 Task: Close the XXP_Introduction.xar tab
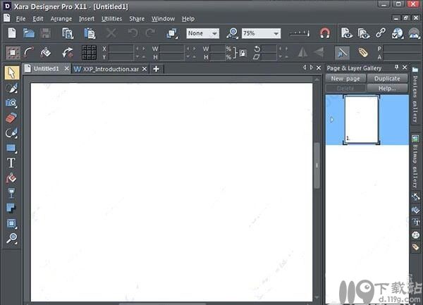[145, 69]
